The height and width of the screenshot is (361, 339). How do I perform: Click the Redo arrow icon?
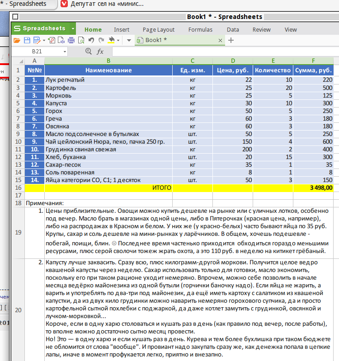[101, 40]
